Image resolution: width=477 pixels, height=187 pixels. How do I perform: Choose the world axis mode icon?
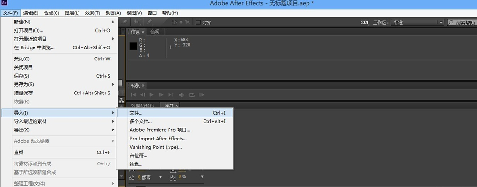tap(181, 22)
